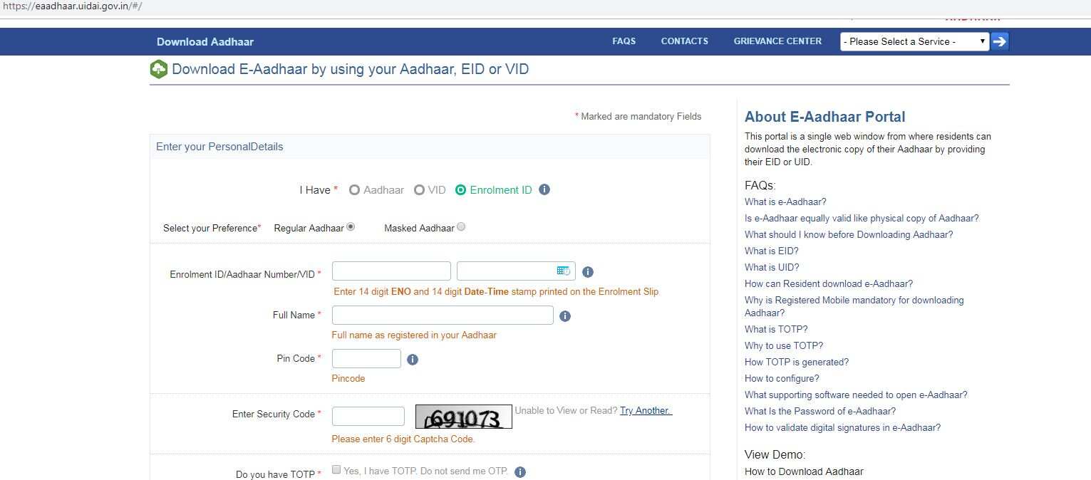Open 'How to validate digital signatures' link

tap(843, 427)
